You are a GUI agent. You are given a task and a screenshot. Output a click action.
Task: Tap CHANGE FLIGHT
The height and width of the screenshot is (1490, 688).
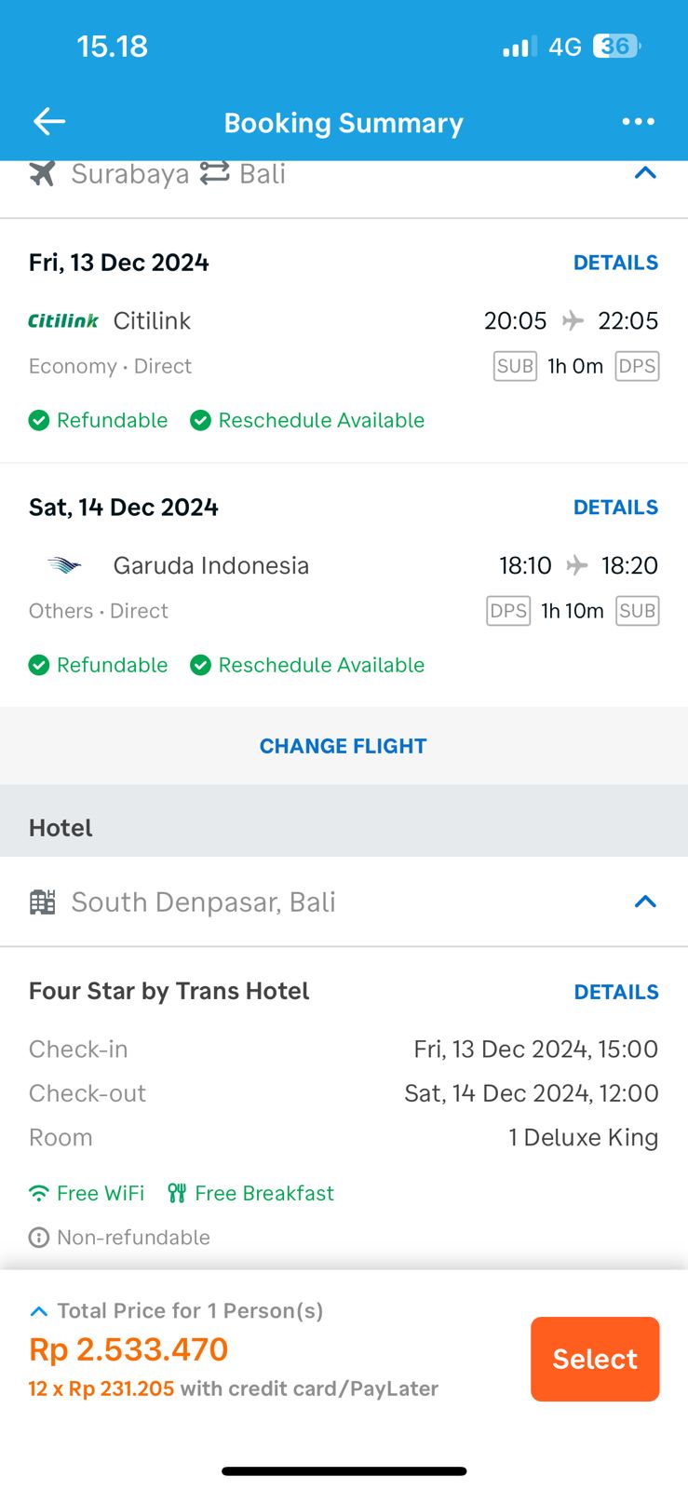point(343,746)
